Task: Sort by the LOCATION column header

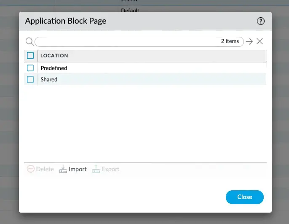Action: tap(54, 56)
